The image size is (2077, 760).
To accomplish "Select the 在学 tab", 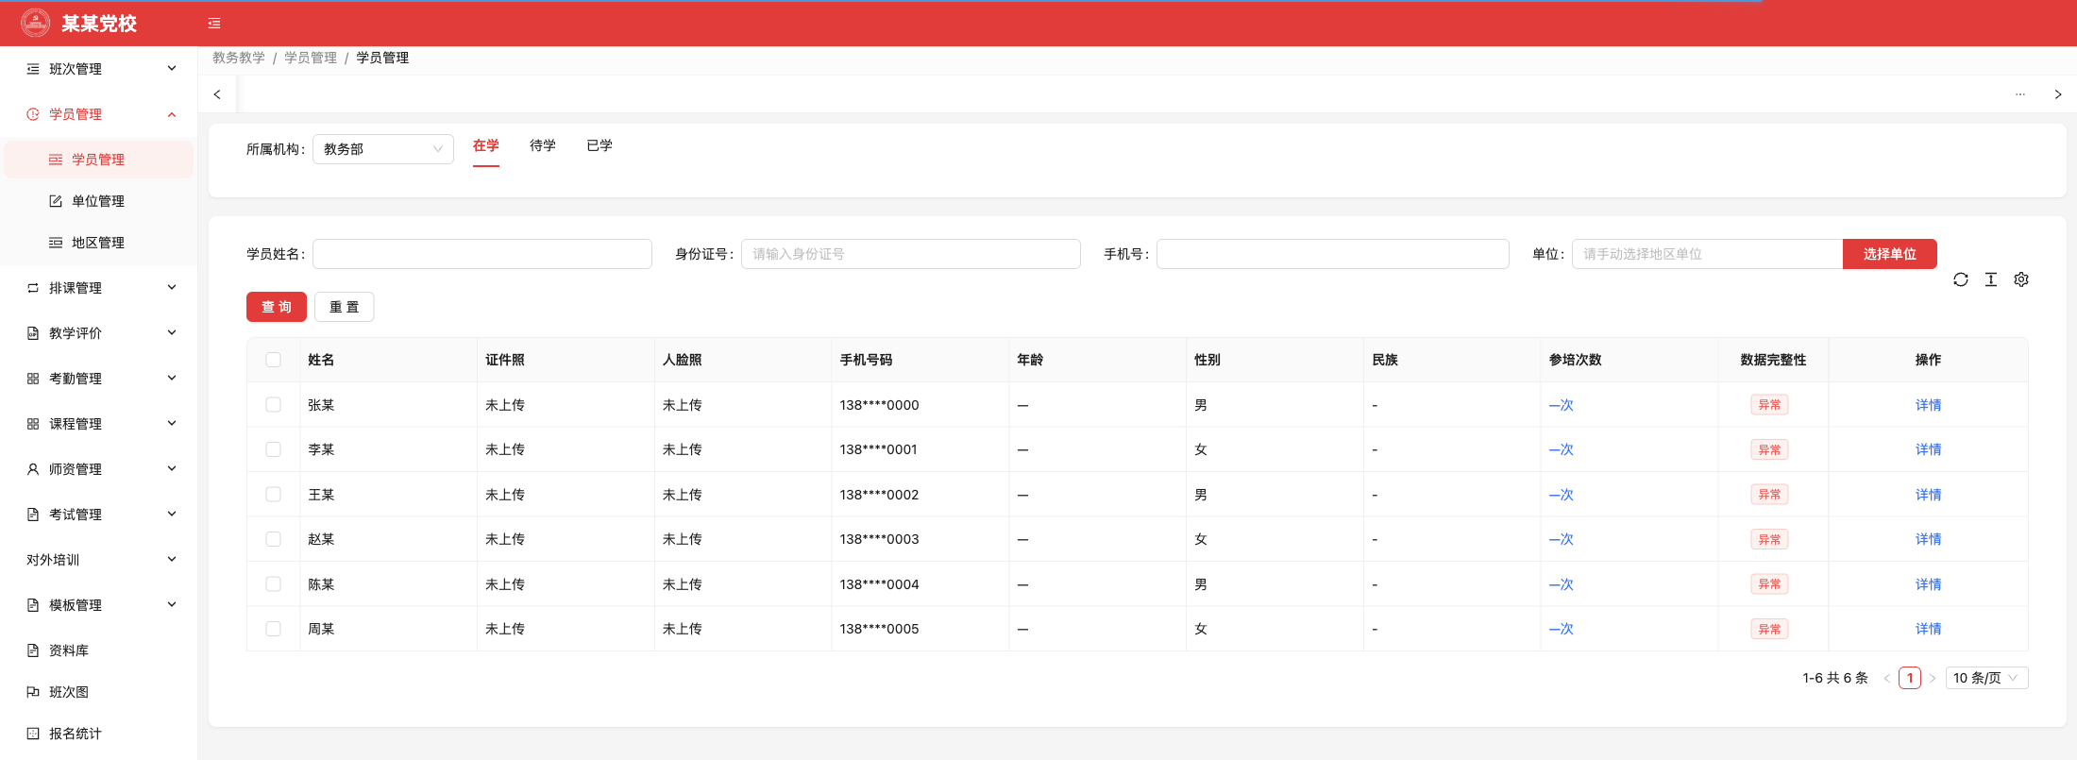I will coord(486,145).
